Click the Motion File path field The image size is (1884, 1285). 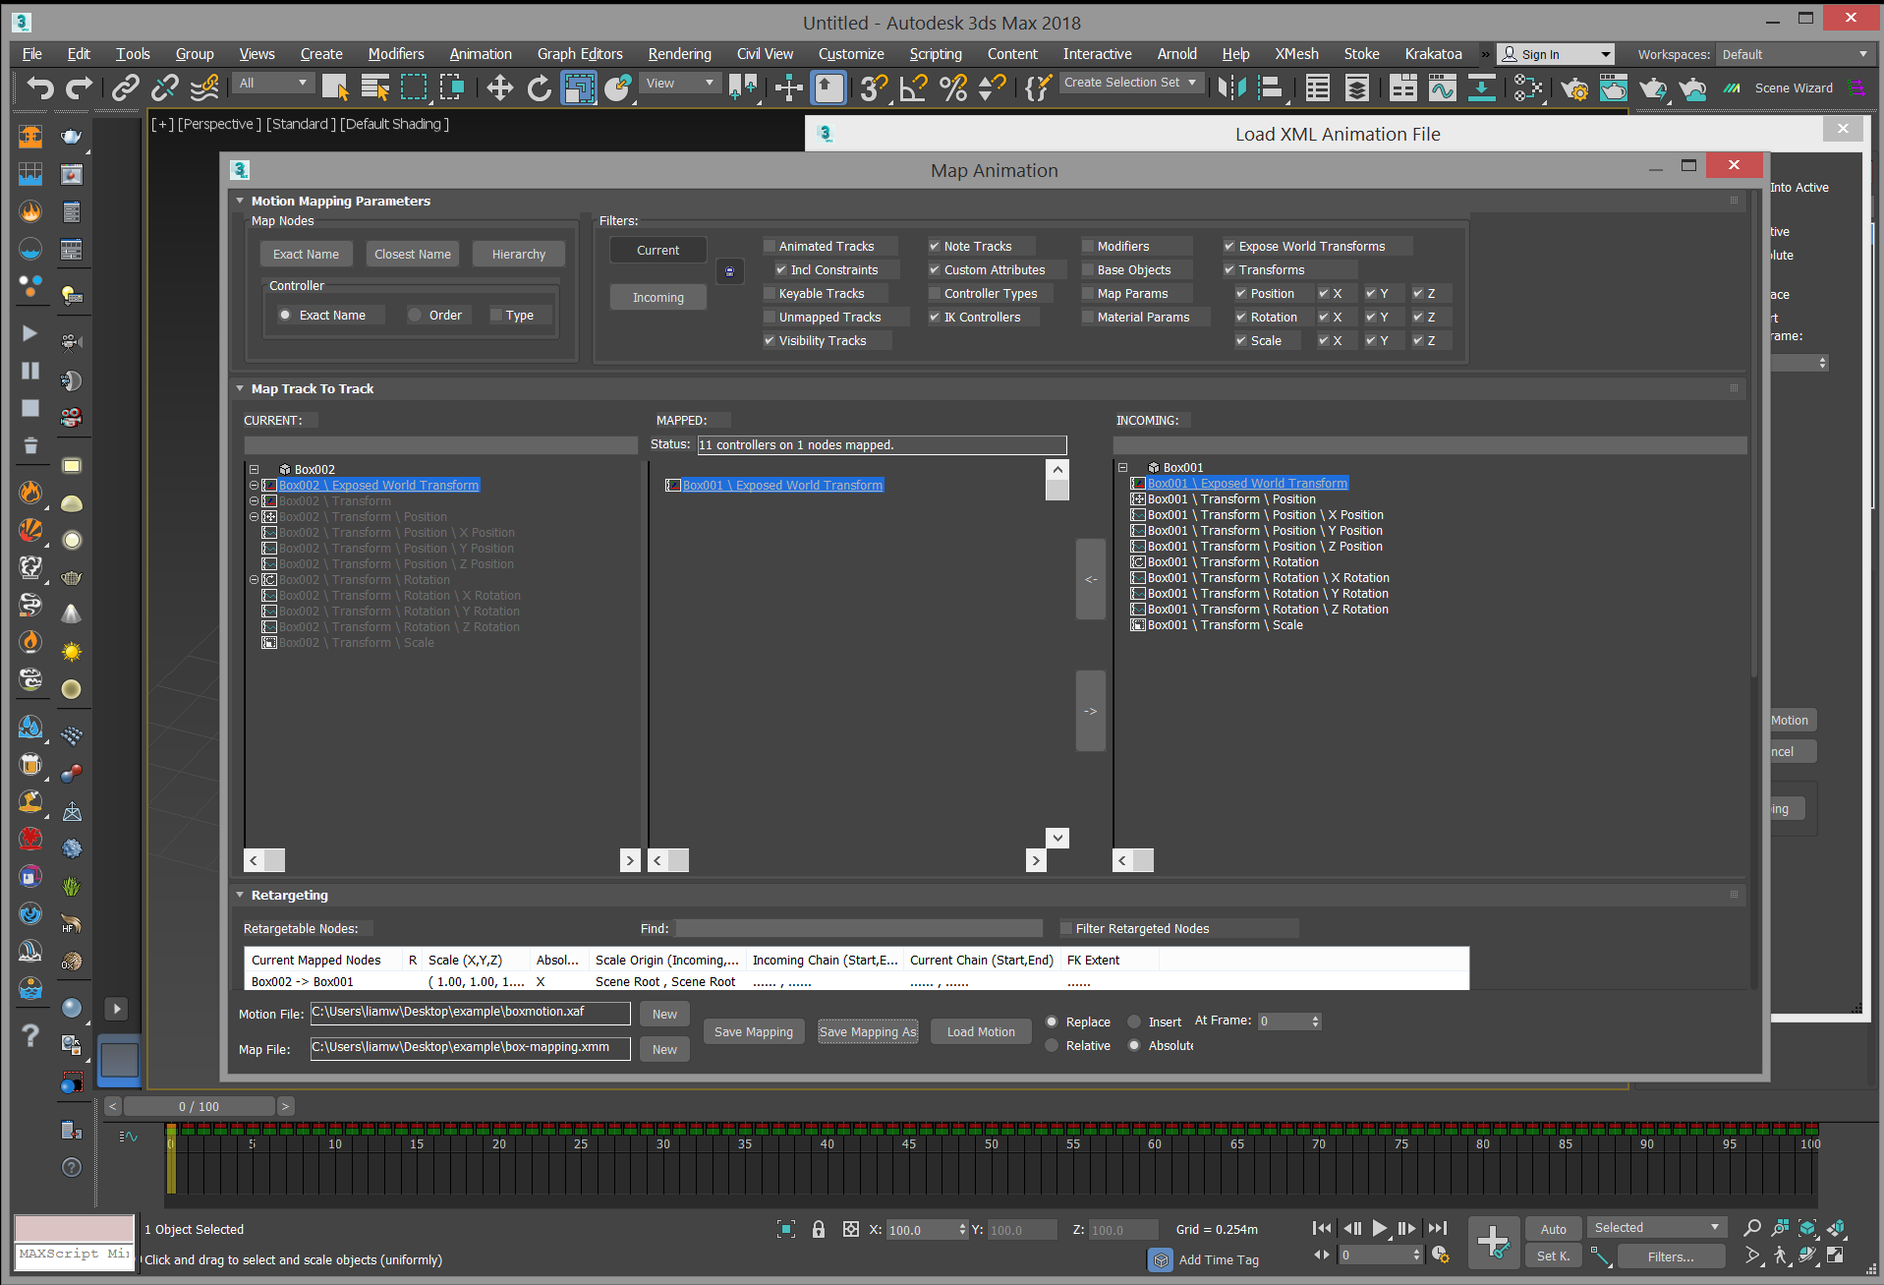tap(470, 1012)
